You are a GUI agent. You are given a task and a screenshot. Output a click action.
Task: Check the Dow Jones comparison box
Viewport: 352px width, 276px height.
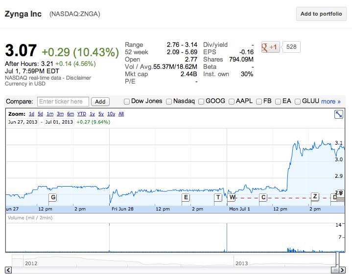[x=127, y=102]
